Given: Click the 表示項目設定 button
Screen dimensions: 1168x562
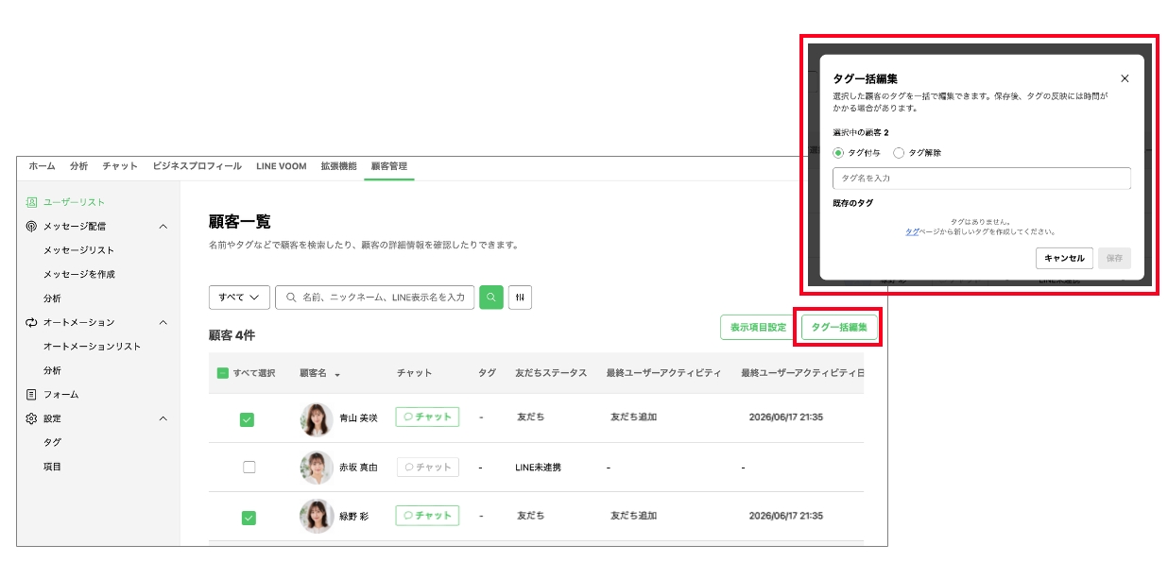Looking at the screenshot, I should pos(758,327).
